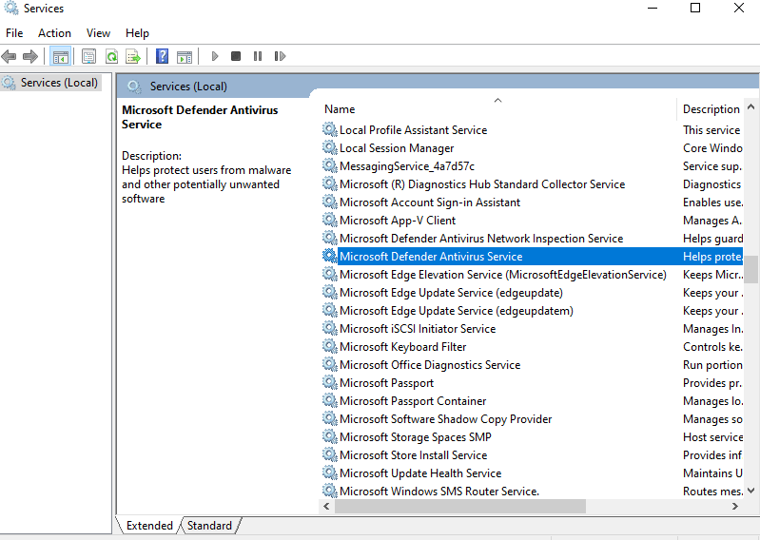Open Properties from the toolbar icon

pyautogui.click(x=89, y=57)
